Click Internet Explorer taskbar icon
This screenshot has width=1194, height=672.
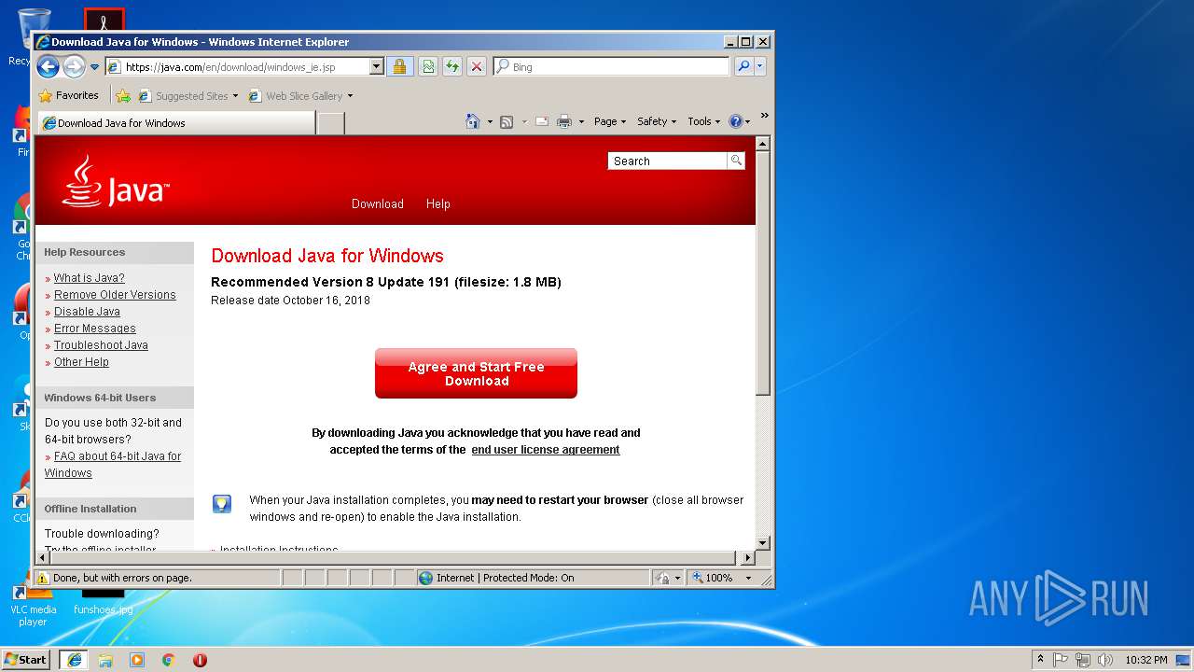click(74, 660)
